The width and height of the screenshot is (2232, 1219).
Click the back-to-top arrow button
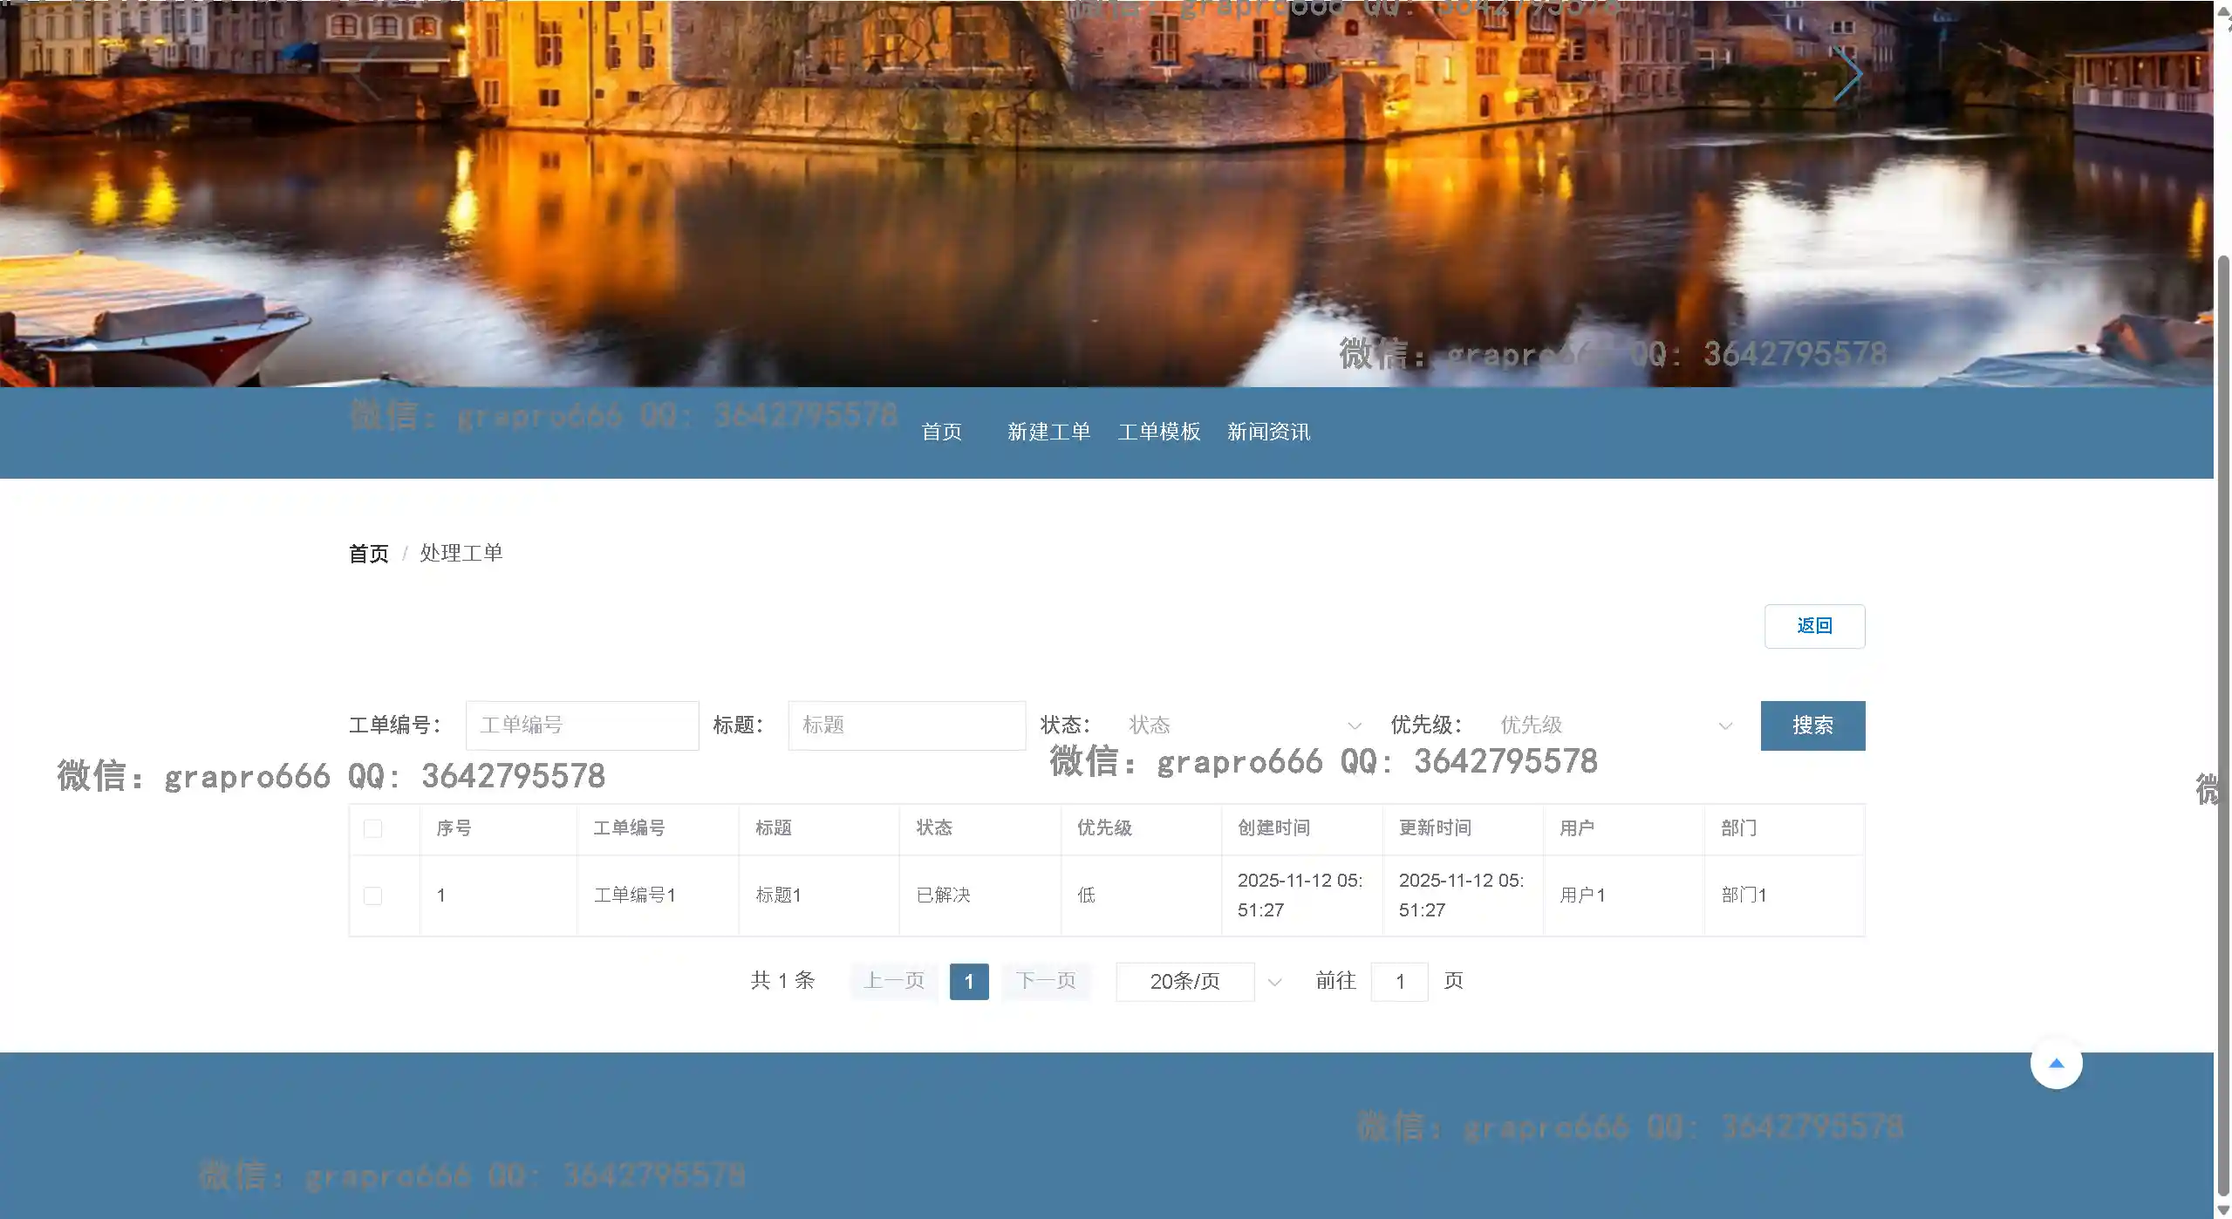[2056, 1063]
